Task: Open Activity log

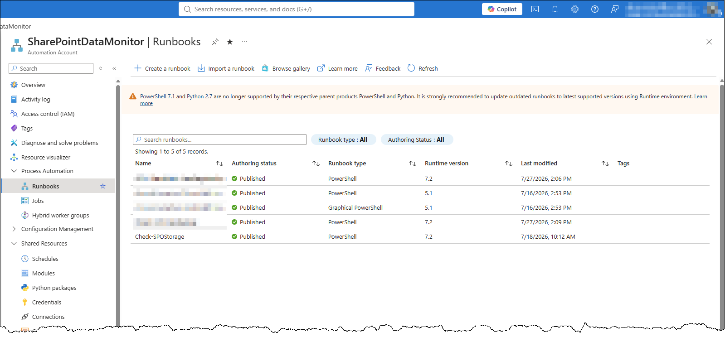Action: (x=35, y=99)
